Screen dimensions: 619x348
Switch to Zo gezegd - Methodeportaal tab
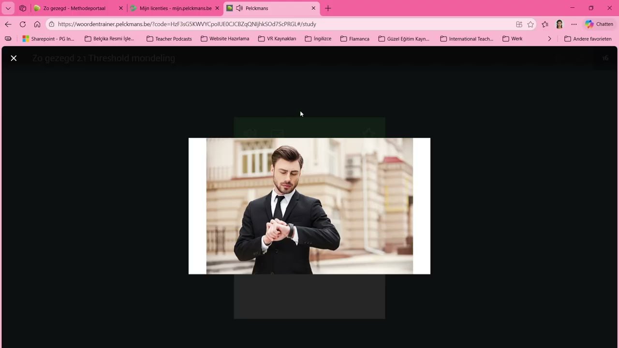point(74,8)
